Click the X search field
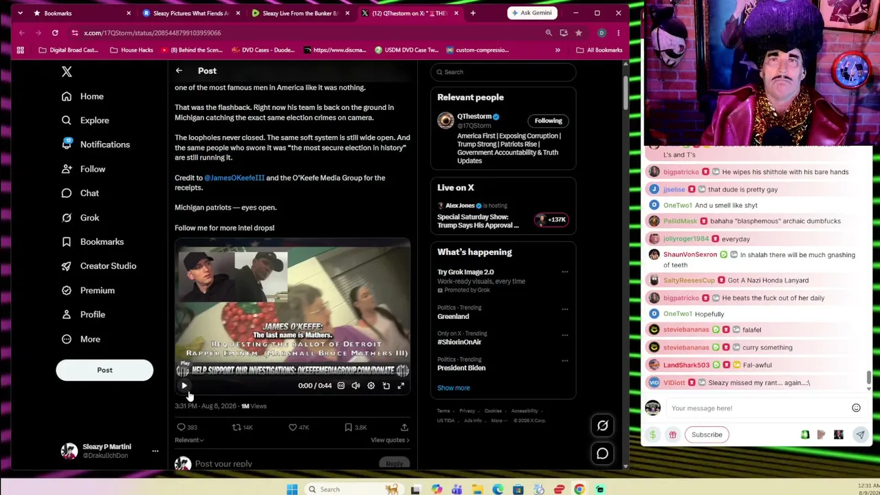This screenshot has width=880, height=495. 503,71
